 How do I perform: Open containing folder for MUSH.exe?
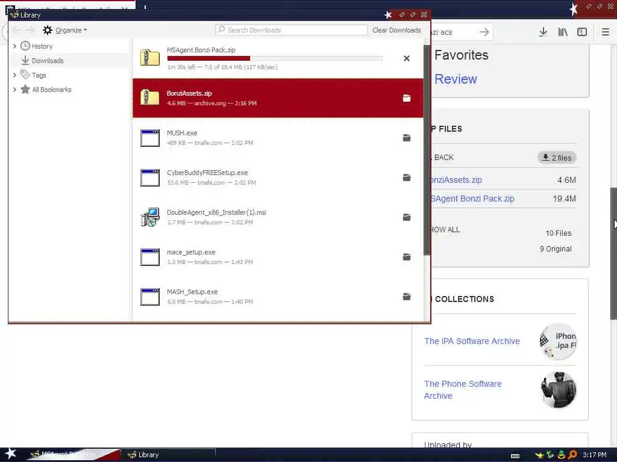pyautogui.click(x=407, y=138)
